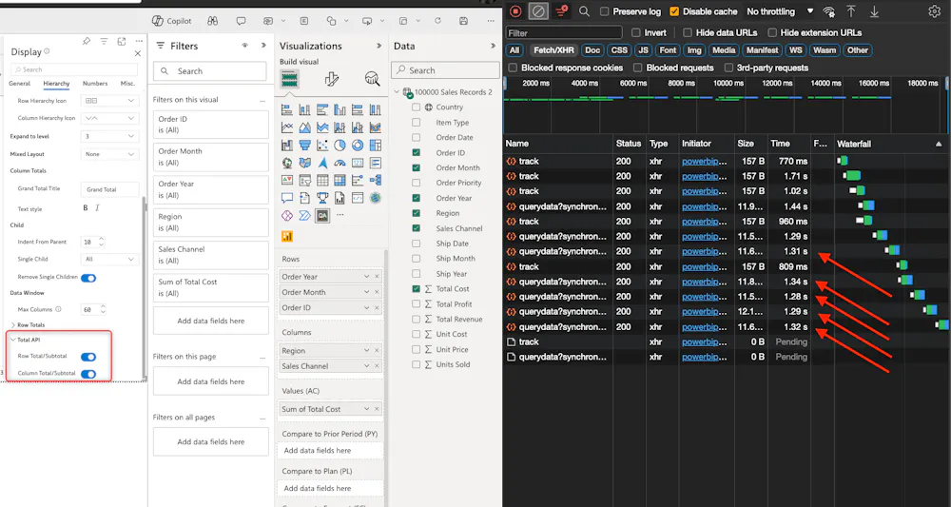Sort by the Waterfall column header
Screen dimensions: 951x507
[x=890, y=144]
